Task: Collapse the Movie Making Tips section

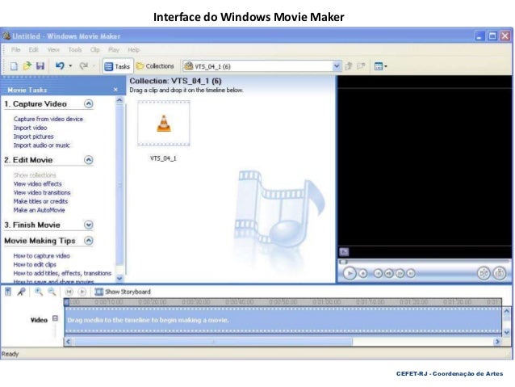Action: (x=88, y=241)
